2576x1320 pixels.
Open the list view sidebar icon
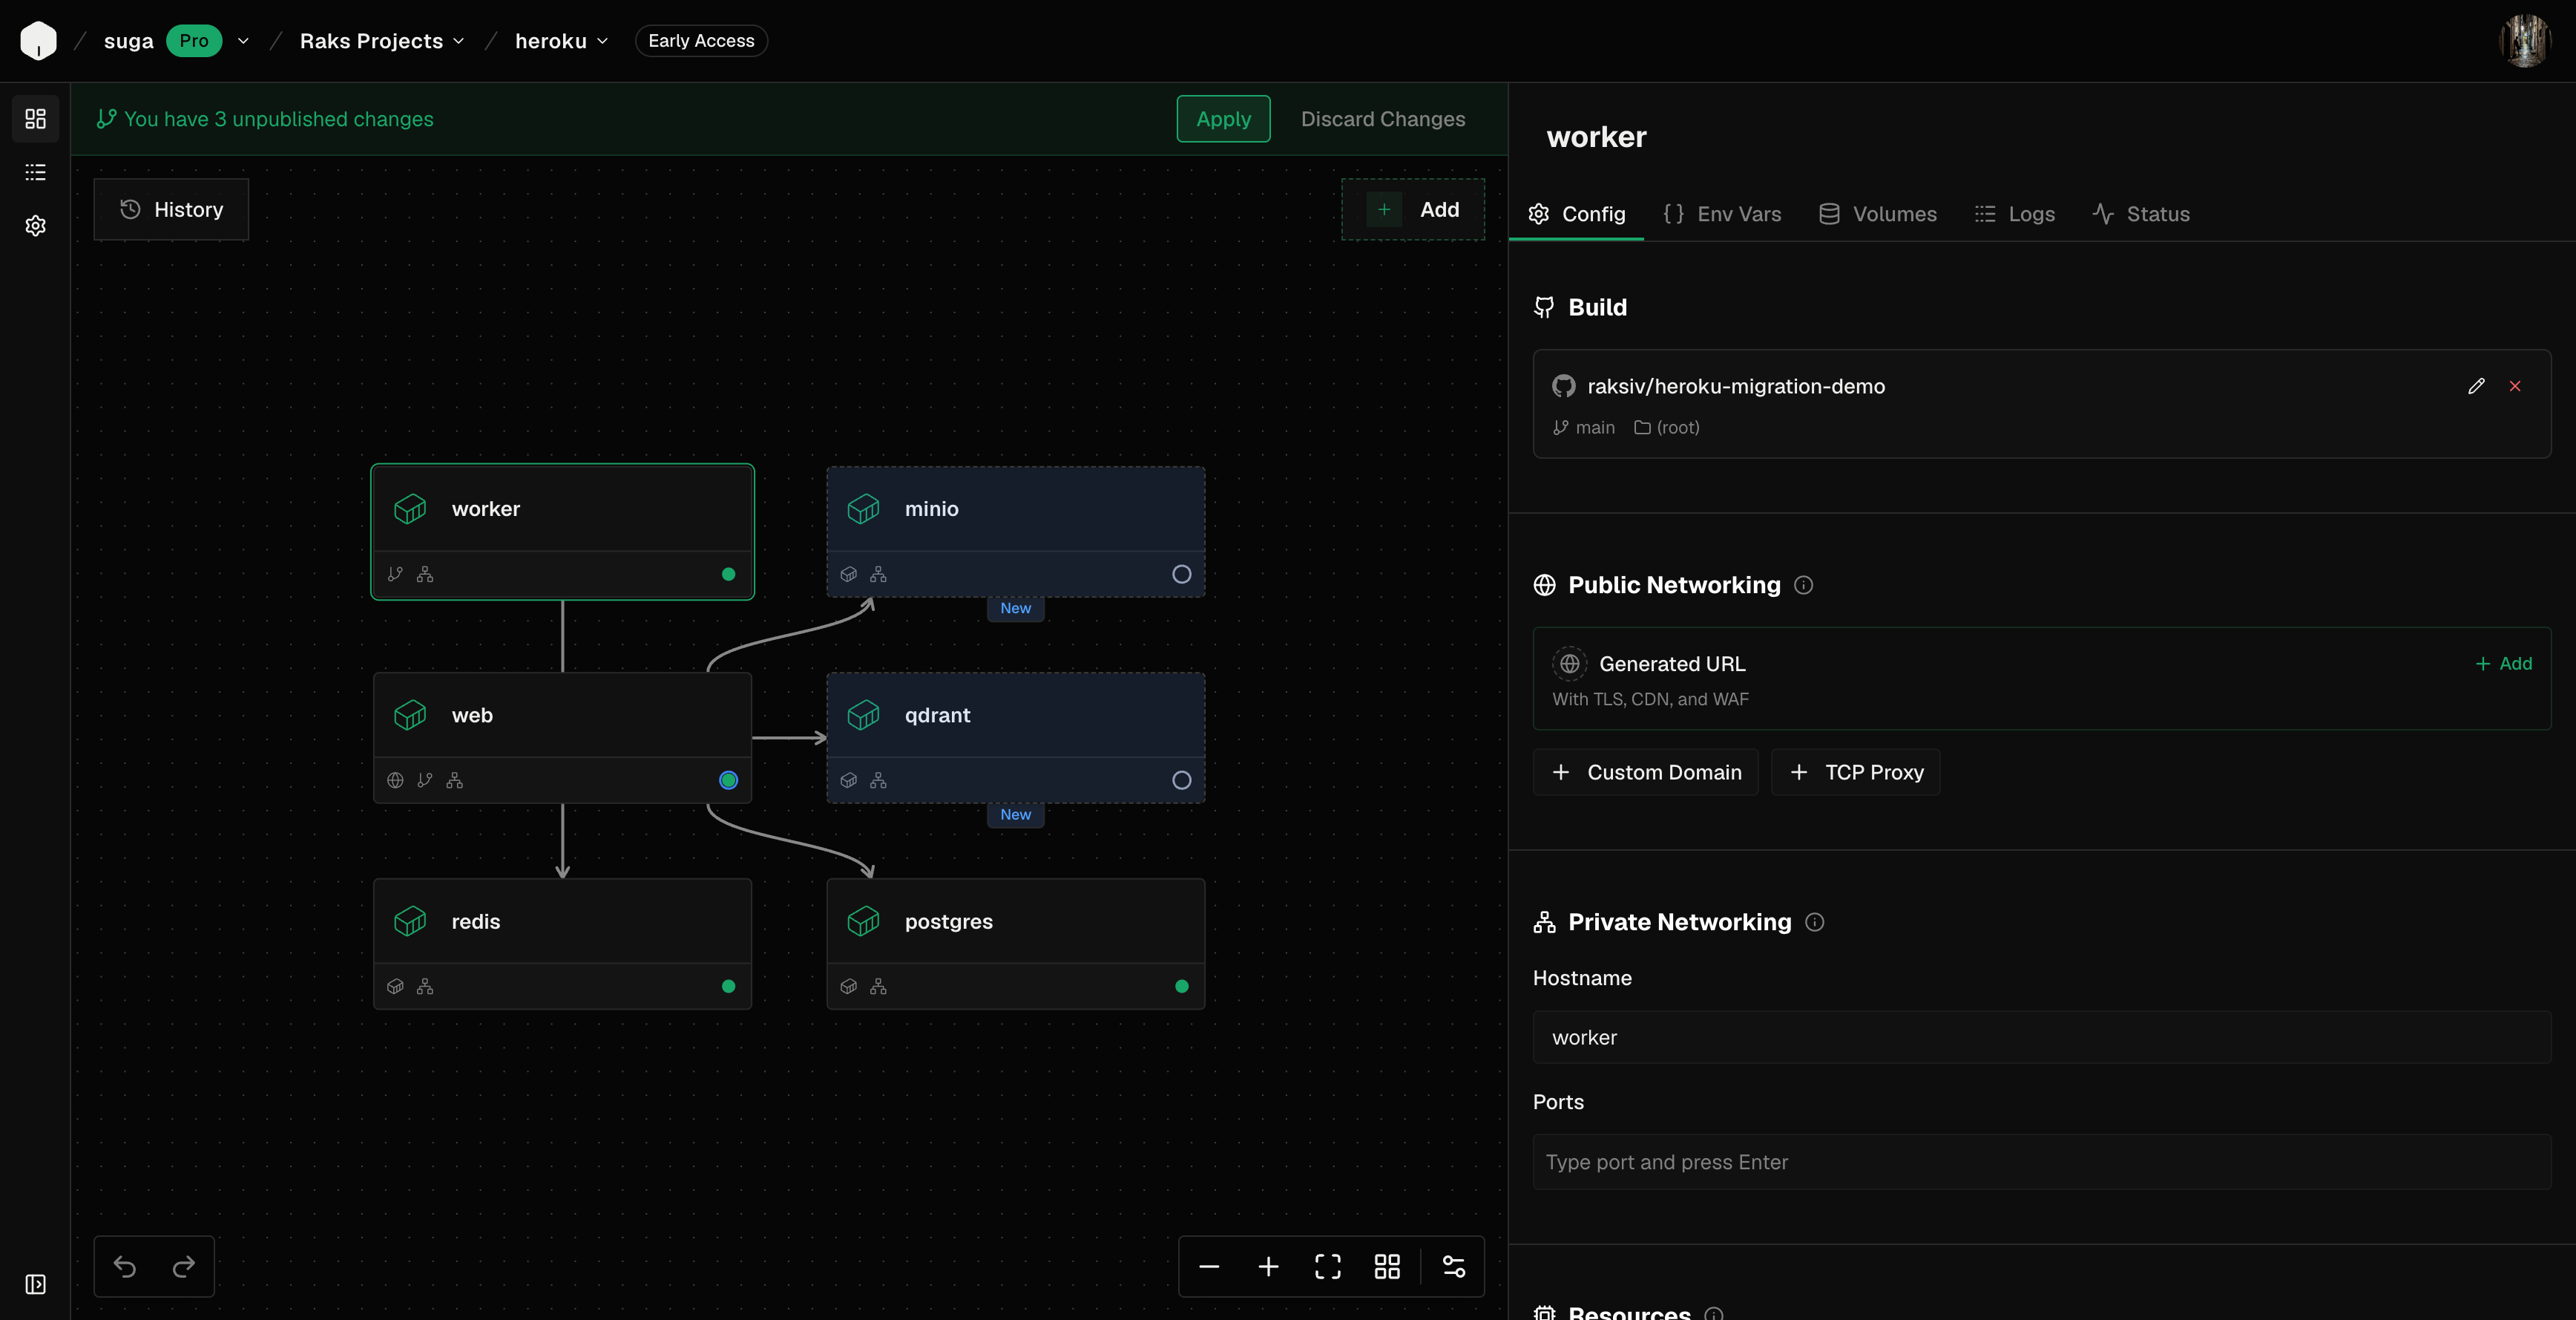click(35, 172)
